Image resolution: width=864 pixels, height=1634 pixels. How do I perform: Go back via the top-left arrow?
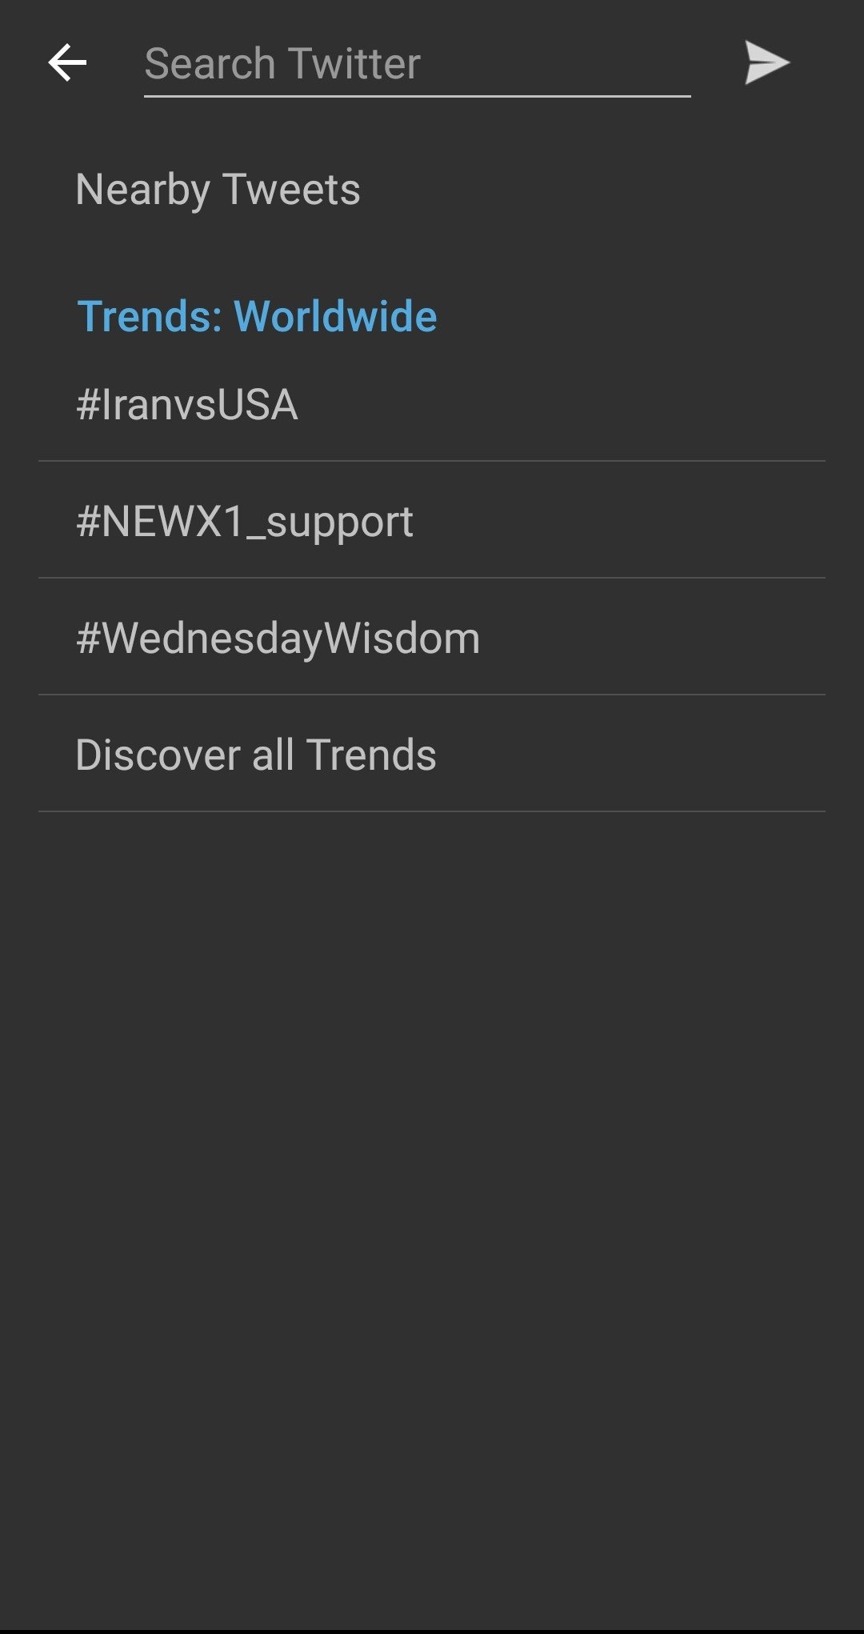pos(67,62)
